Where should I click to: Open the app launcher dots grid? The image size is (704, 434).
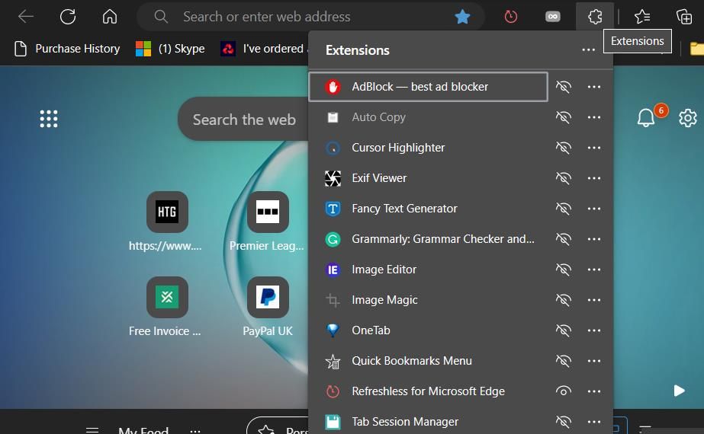(49, 119)
